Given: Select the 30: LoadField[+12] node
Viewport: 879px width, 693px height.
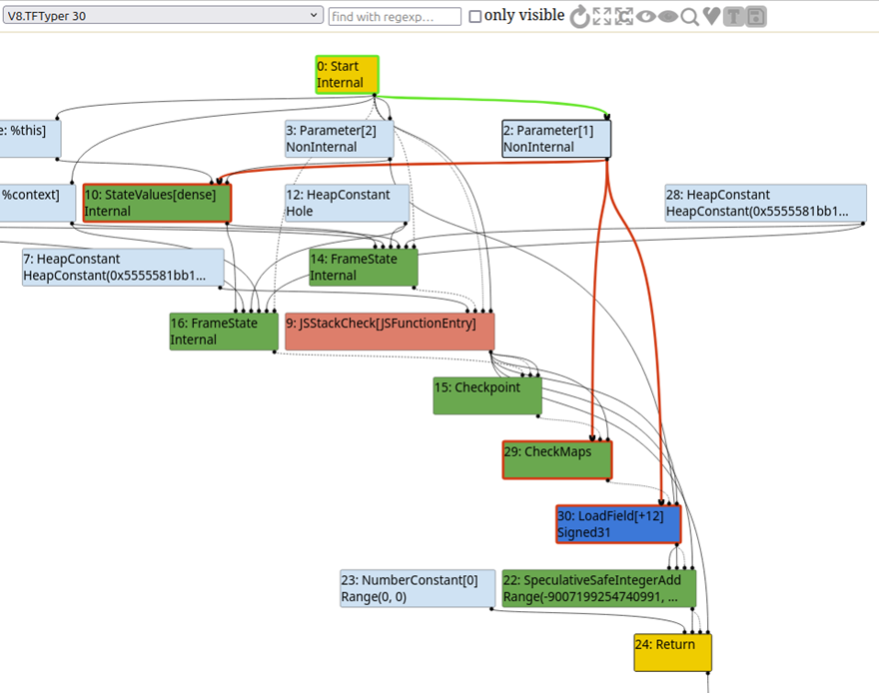Looking at the screenshot, I should (618, 524).
